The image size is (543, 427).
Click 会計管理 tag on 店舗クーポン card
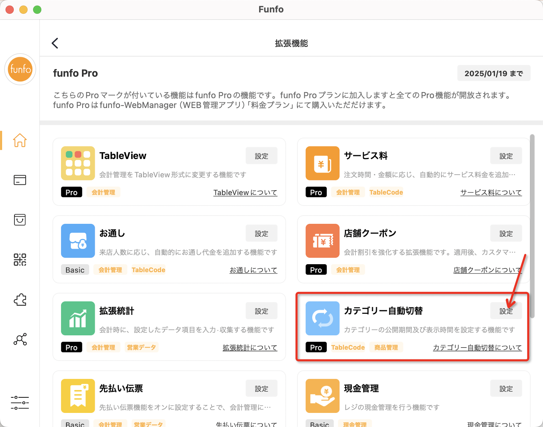(348, 270)
